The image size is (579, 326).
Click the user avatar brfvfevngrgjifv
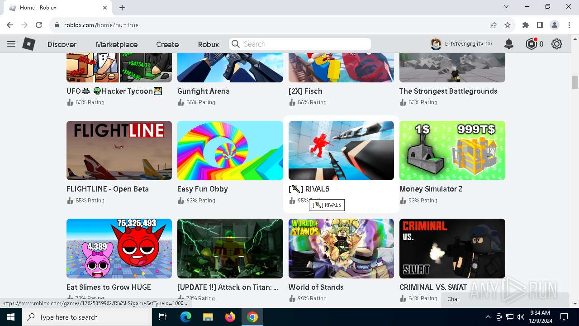click(436, 44)
